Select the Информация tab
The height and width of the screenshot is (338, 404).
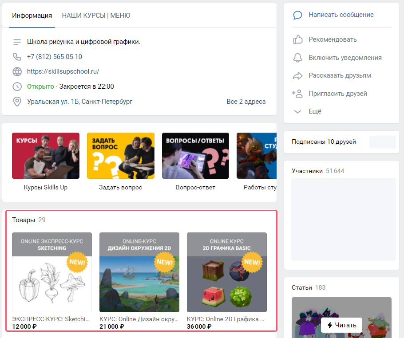32,16
